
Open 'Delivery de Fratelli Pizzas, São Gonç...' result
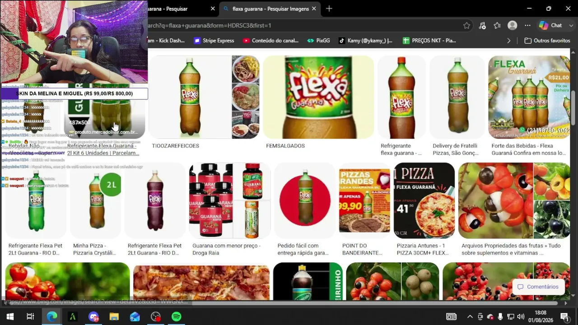[x=455, y=149]
